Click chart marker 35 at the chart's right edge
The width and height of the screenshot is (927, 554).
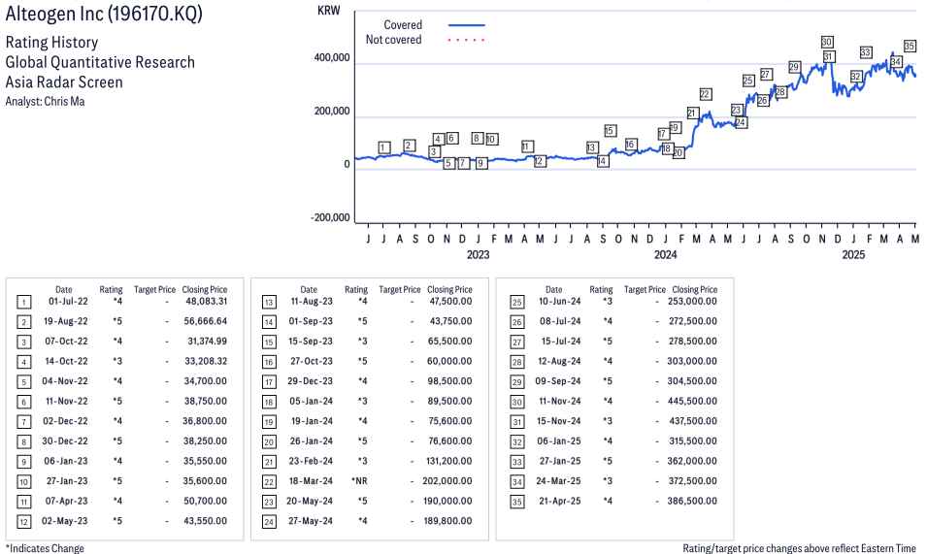[910, 46]
